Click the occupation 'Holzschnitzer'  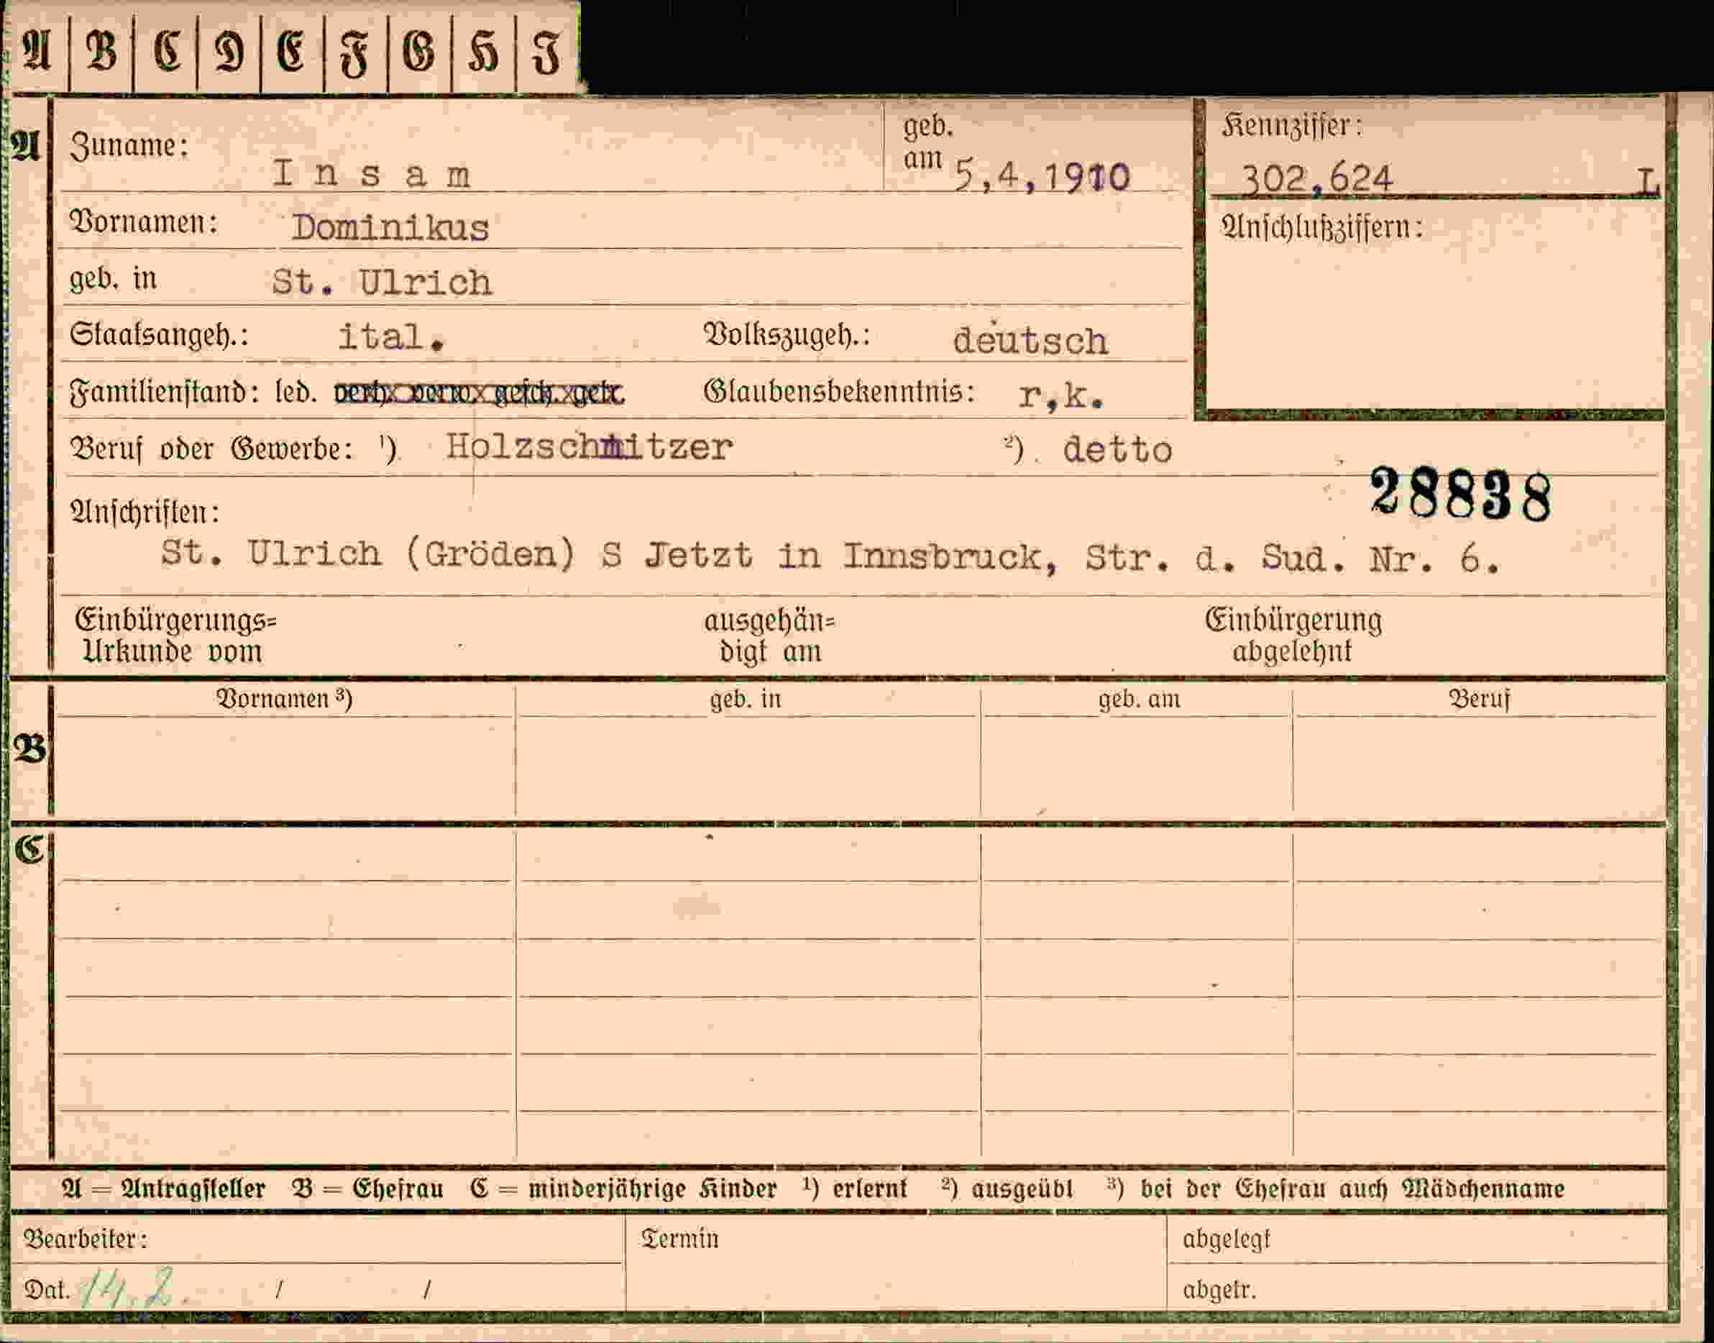(589, 446)
